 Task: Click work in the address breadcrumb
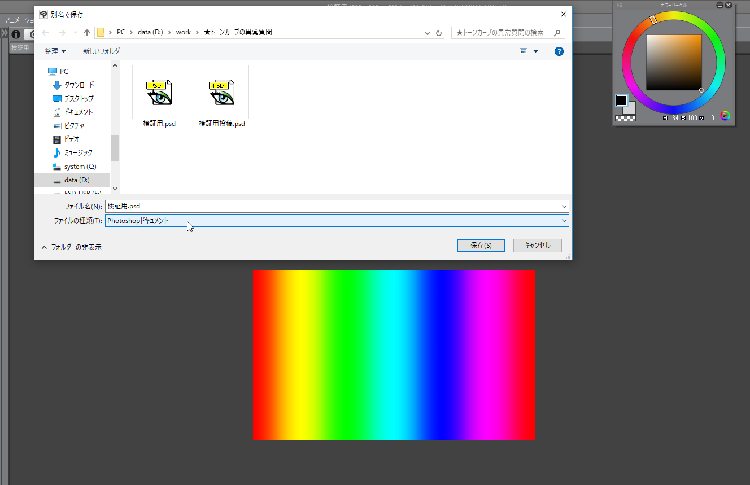184,33
